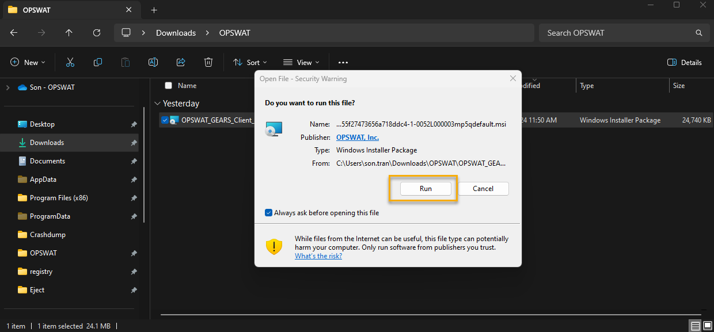Unpin AppData using its pin icon
714x332 pixels.
click(134, 180)
